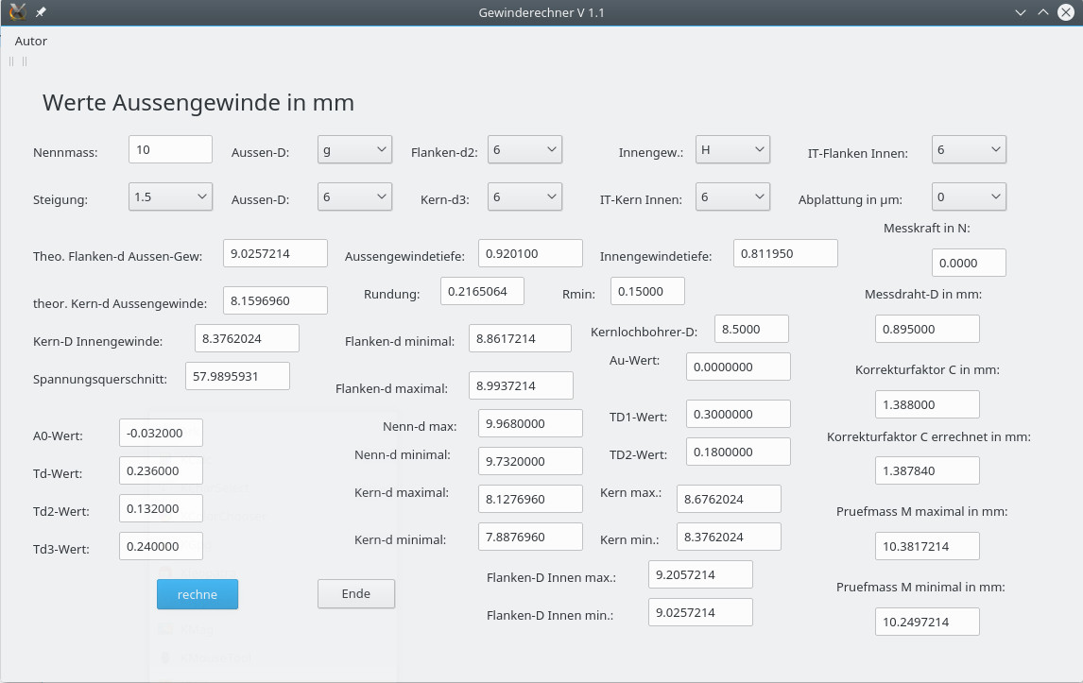Click the Kern-D Innengewinde field
Screen dimensions: 1083x683
(248, 338)
